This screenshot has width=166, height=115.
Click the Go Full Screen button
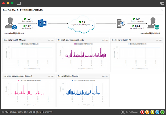[130, 112]
